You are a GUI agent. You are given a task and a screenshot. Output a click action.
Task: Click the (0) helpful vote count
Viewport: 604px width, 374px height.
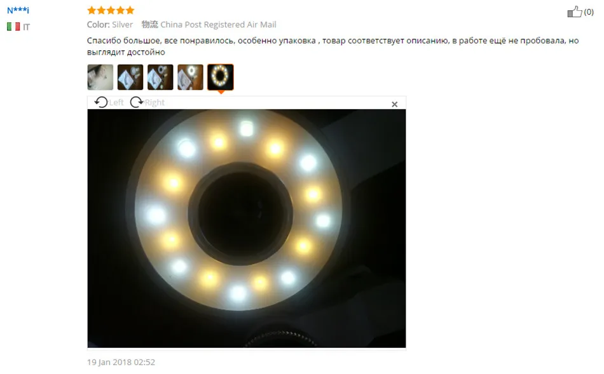(x=589, y=12)
